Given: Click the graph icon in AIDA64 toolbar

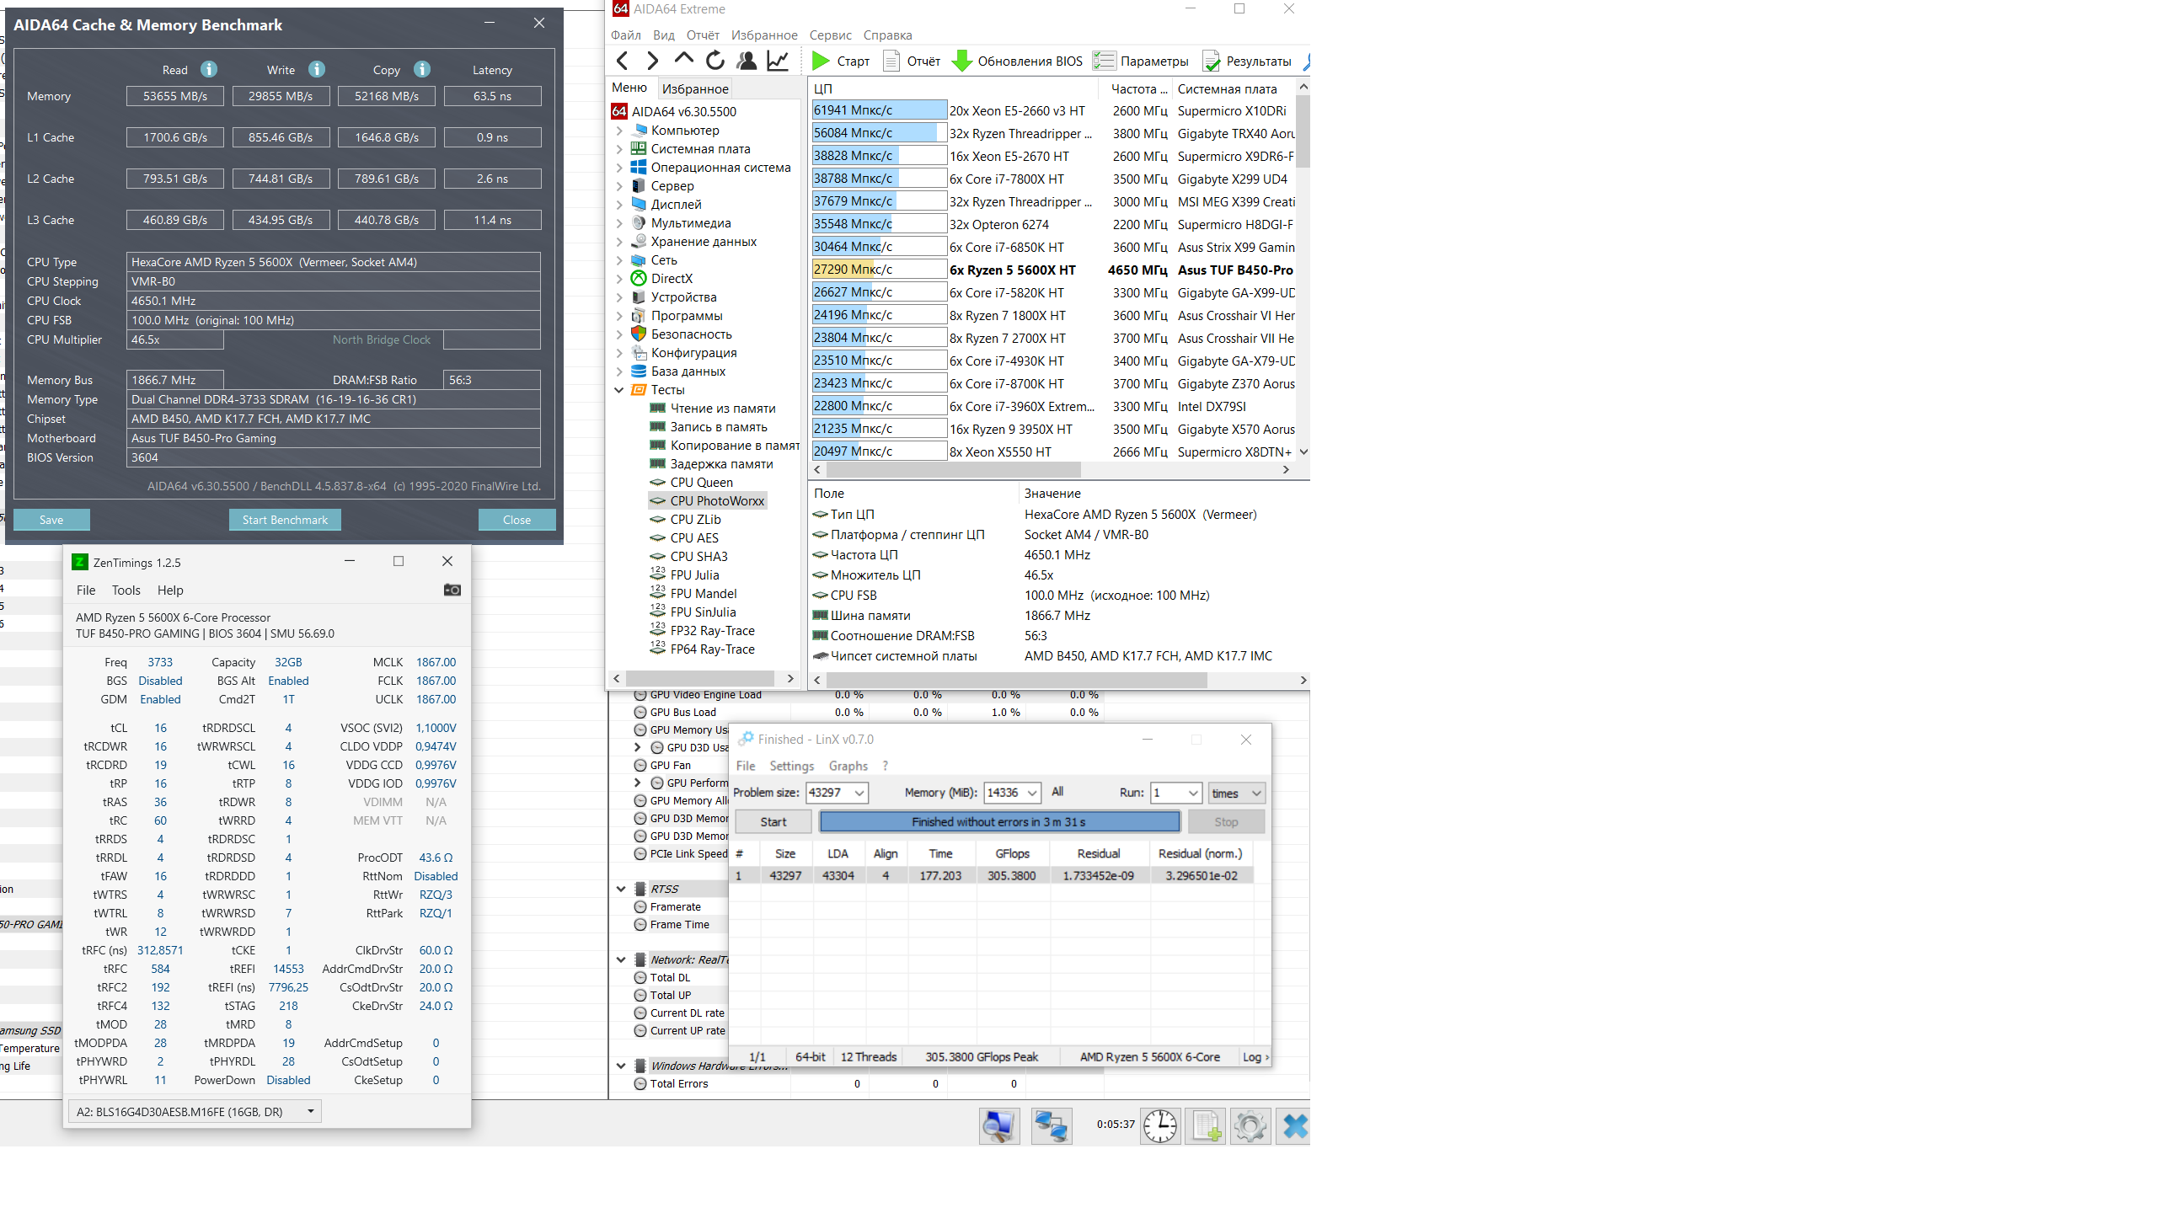Looking at the screenshot, I should pos(778,61).
